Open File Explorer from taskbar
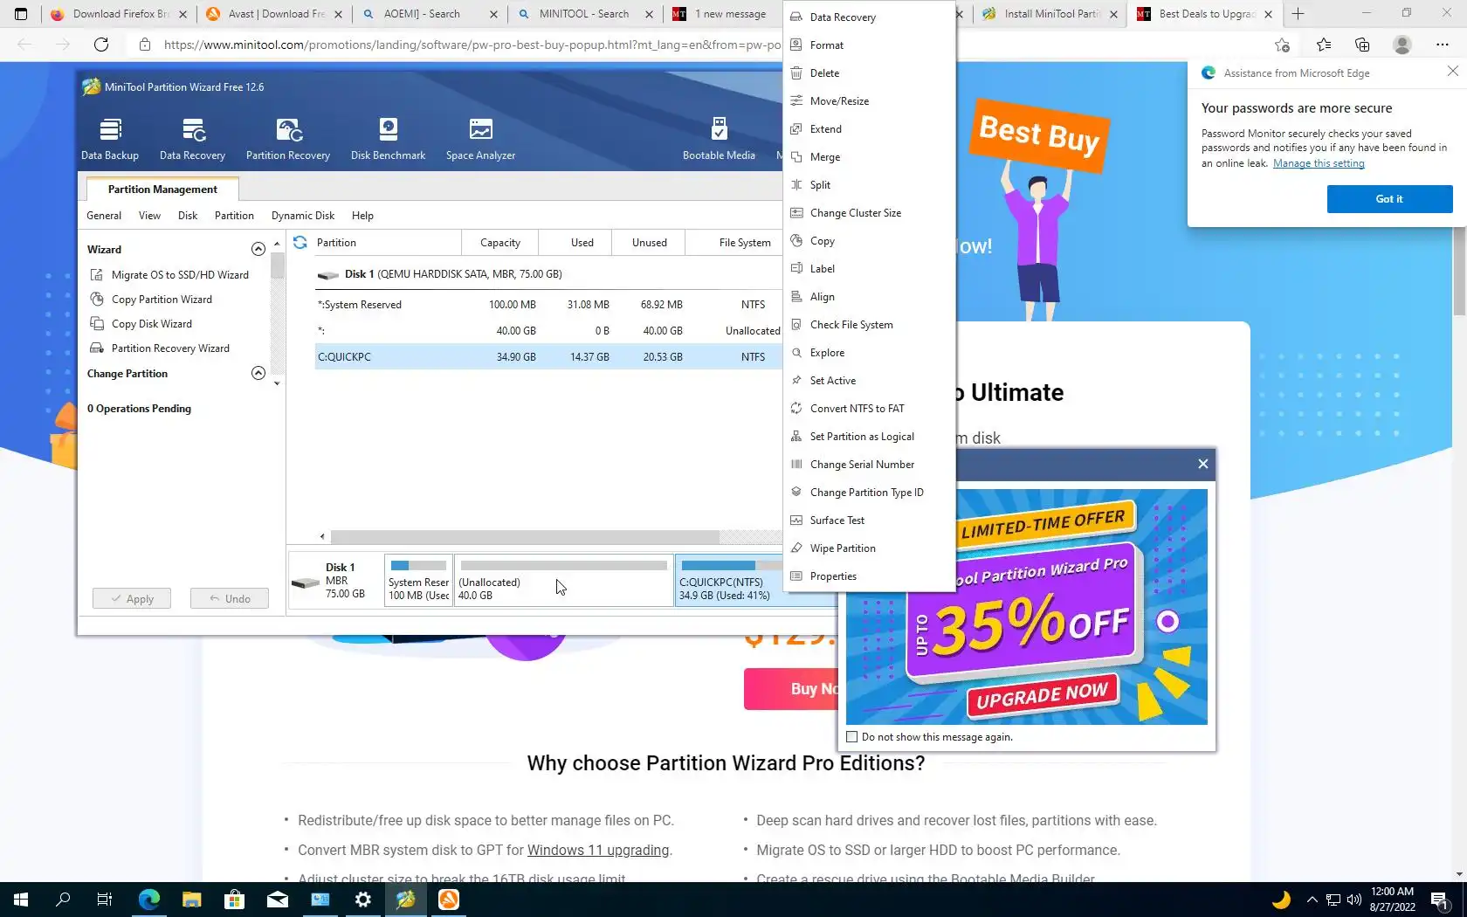This screenshot has width=1467, height=917. click(x=192, y=899)
